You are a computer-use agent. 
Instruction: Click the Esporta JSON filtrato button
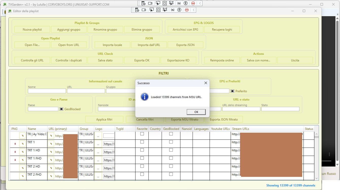coord(224,119)
